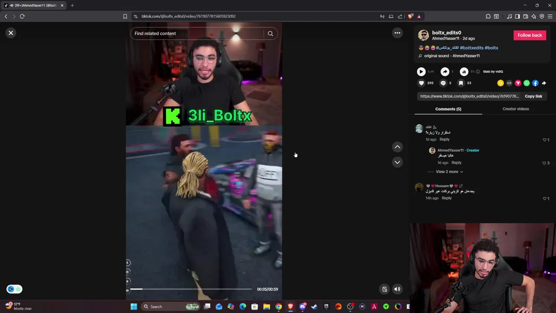The image size is (556, 313).
Task: Open original sound - AhmedYasser11 link
Action: 452,56
